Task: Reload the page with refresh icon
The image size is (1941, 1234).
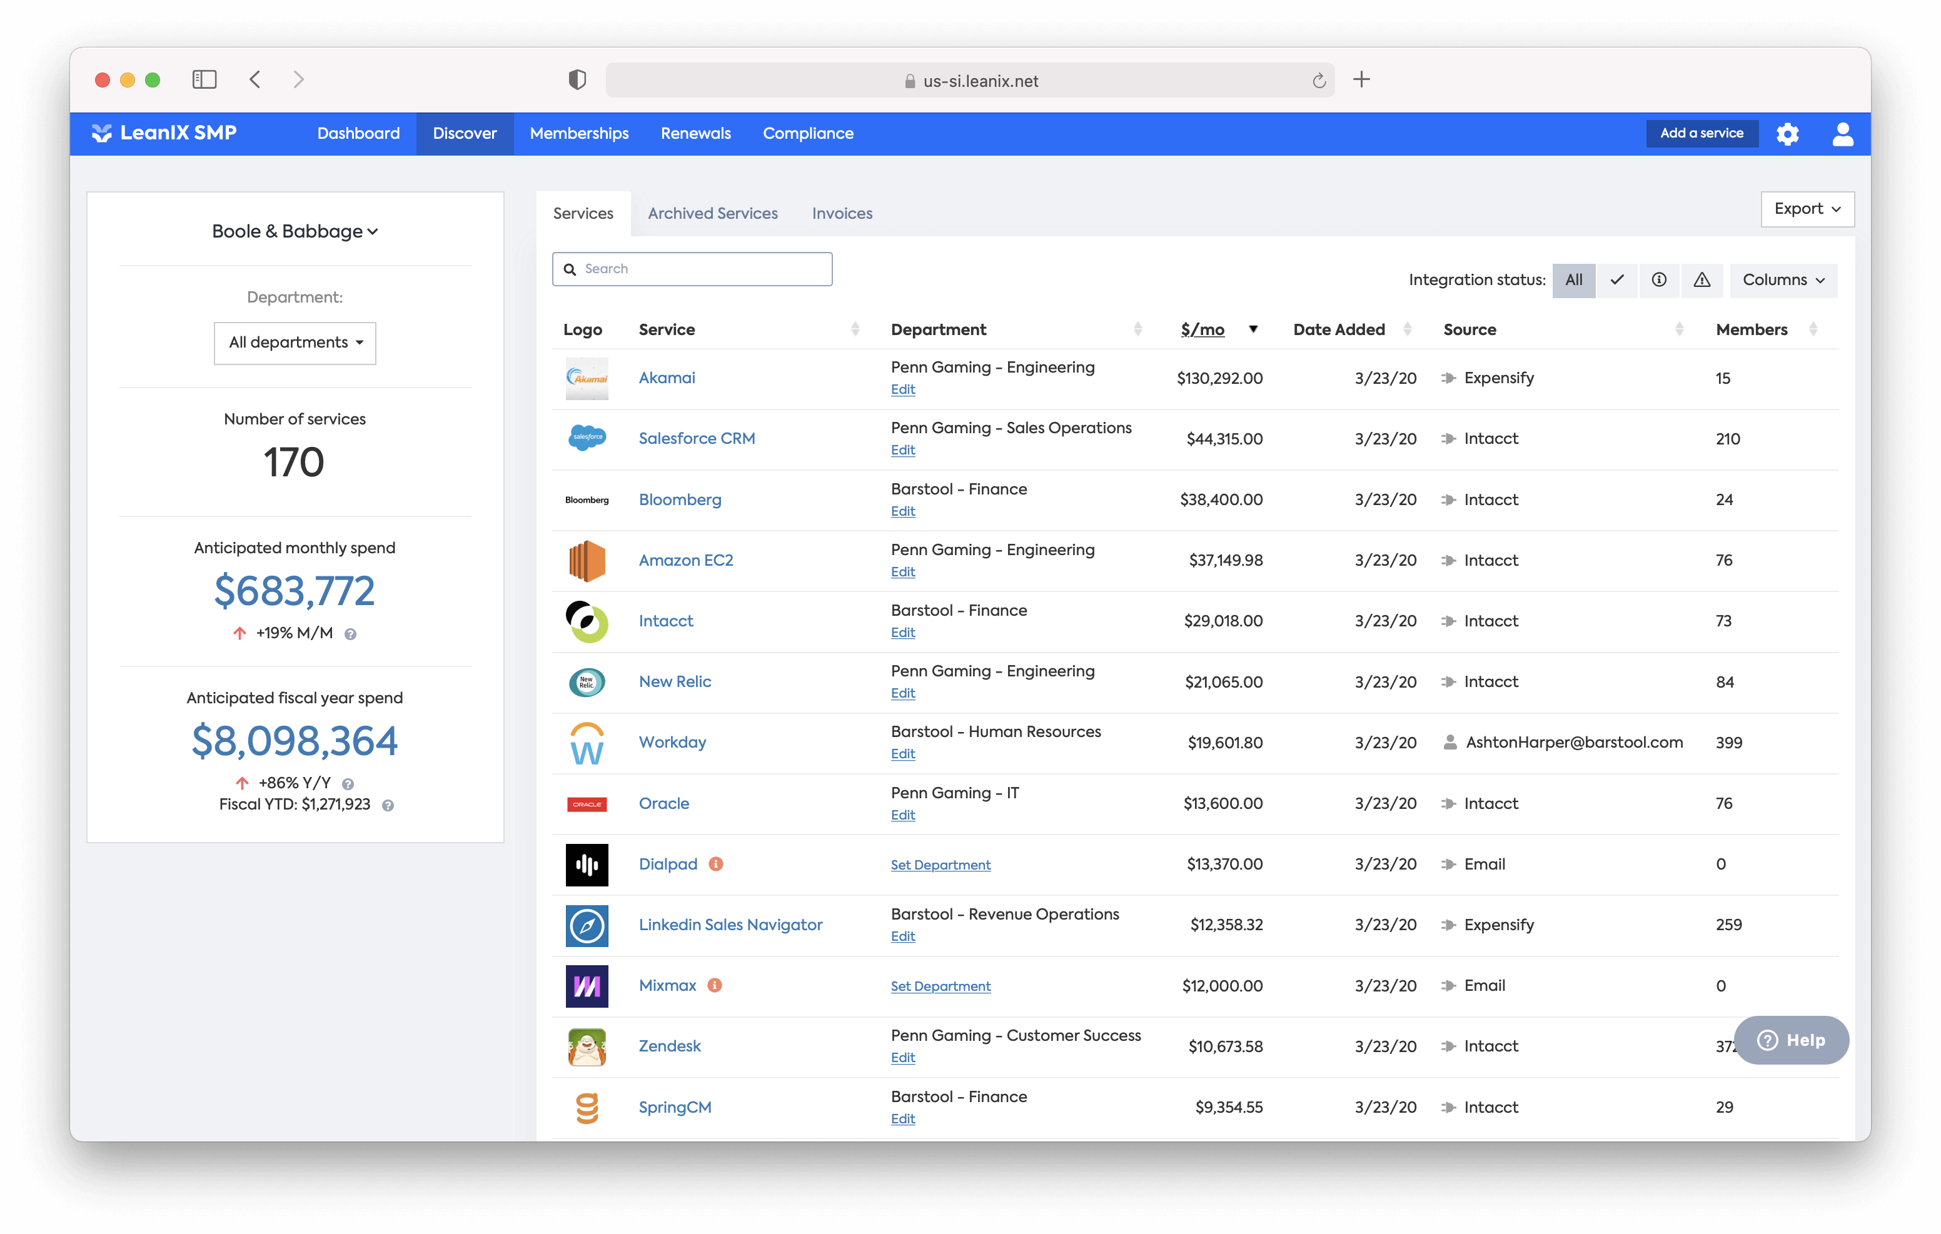Action: point(1319,80)
